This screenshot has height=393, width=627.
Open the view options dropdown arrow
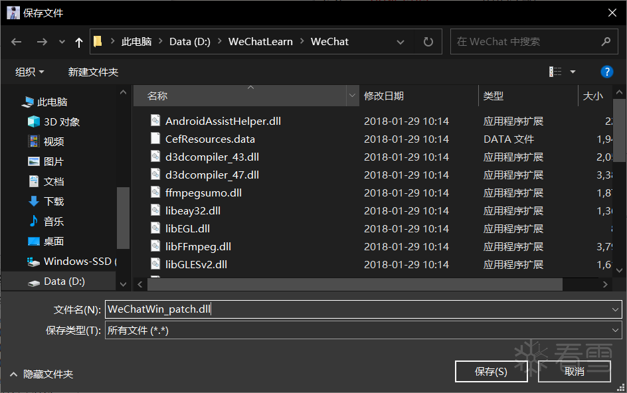tap(573, 72)
